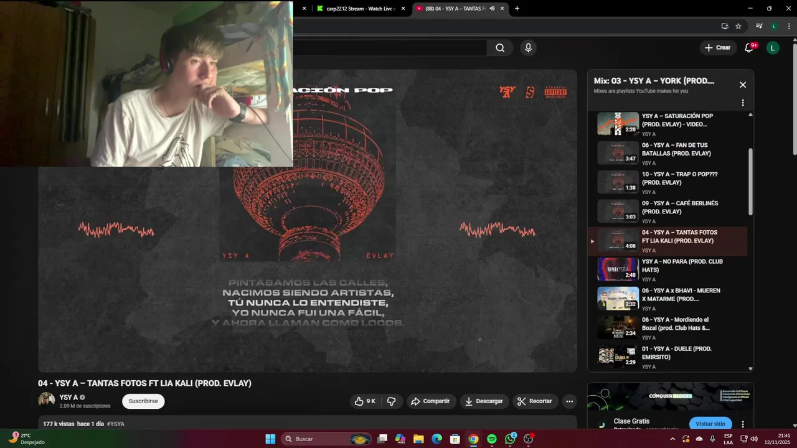Image resolution: width=797 pixels, height=448 pixels.
Task: Open Chrome three-dot menu
Action: click(x=788, y=26)
